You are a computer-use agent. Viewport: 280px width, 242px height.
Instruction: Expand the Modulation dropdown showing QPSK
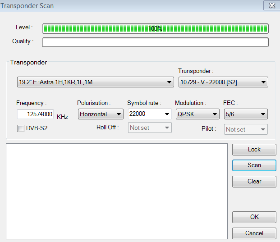197,114
